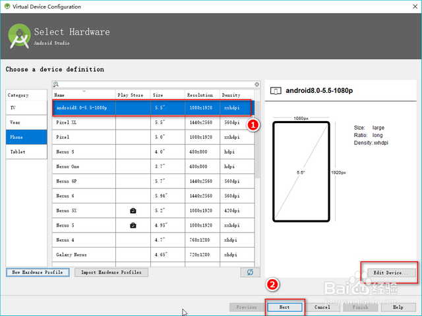Click the Help button

[398, 307]
